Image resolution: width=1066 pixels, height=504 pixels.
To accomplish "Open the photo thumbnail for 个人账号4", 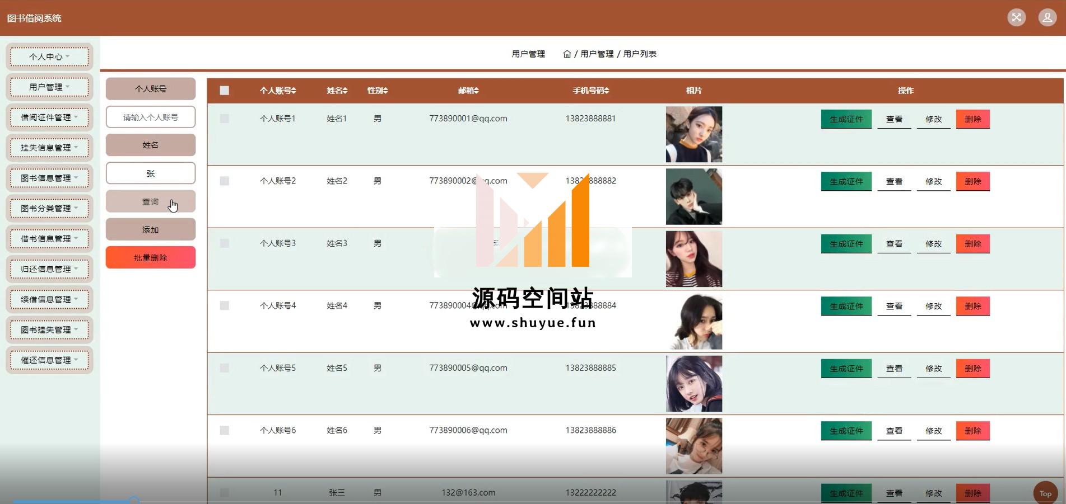I will [693, 322].
